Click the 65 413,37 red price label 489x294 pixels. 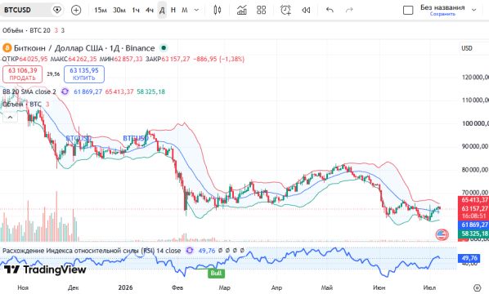[474, 200]
